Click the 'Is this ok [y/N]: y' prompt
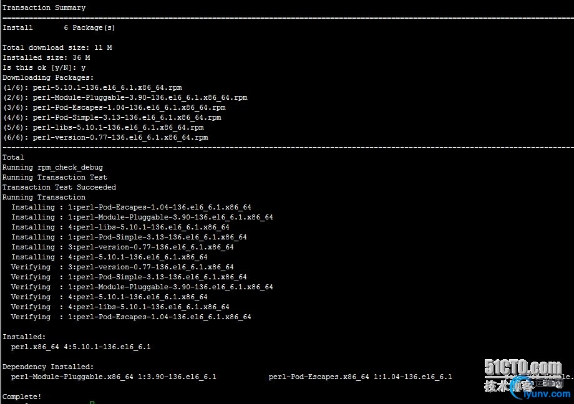Image resolution: width=574 pixels, height=404 pixels. 44,68
